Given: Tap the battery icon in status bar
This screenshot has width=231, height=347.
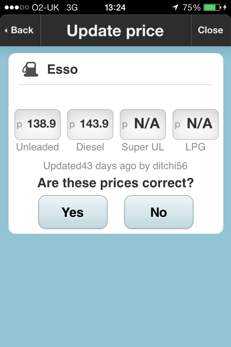Looking at the screenshot, I should click(x=212, y=7).
